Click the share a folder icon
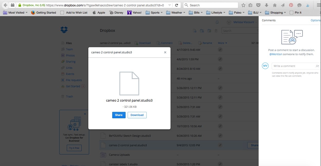321x166 pixels. click(x=209, y=31)
